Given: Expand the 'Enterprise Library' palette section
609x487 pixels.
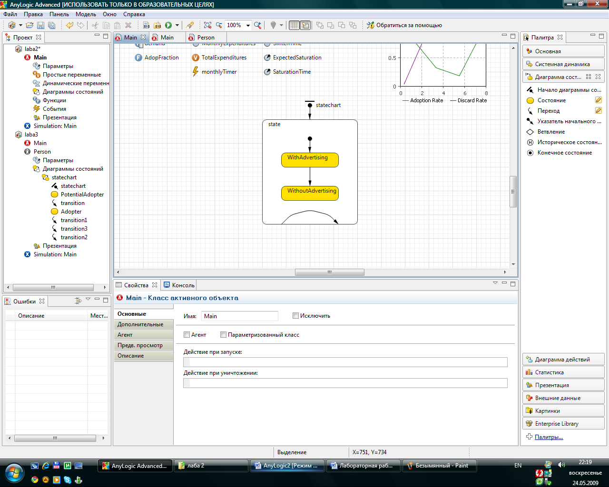Looking at the screenshot, I should point(563,424).
